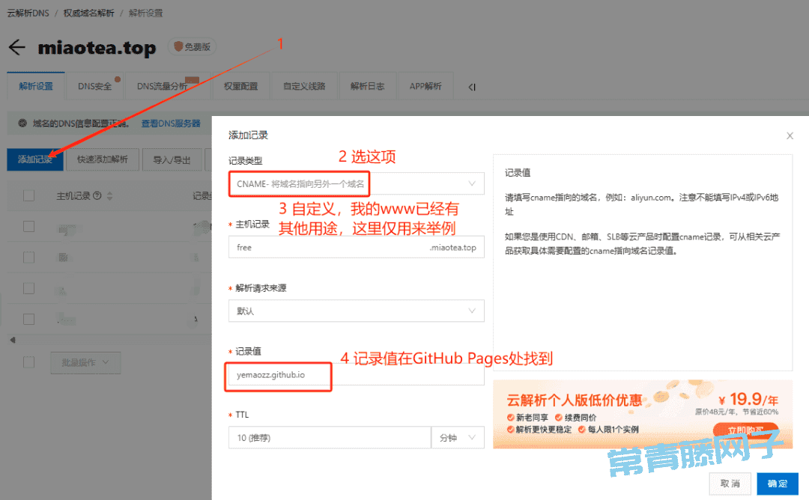
Task: Click the 立即购买 button in the promo banner
Action: coord(745,430)
